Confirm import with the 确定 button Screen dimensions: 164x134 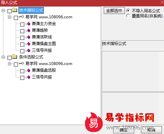coord(124,130)
